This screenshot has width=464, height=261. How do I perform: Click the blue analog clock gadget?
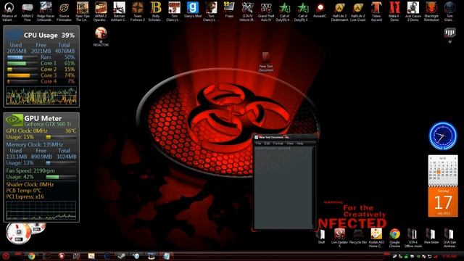coord(443,136)
